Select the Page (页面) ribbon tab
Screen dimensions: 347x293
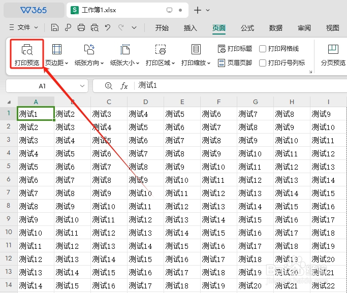[219, 28]
